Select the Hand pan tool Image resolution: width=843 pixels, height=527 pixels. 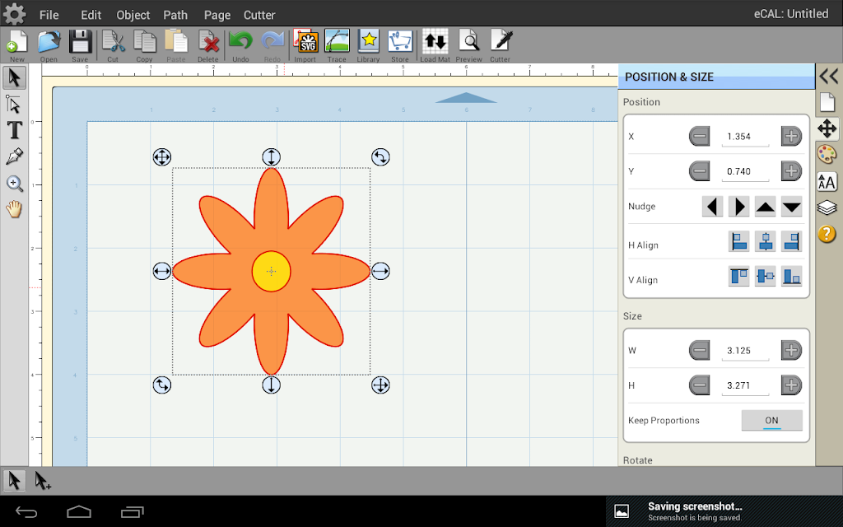point(15,209)
